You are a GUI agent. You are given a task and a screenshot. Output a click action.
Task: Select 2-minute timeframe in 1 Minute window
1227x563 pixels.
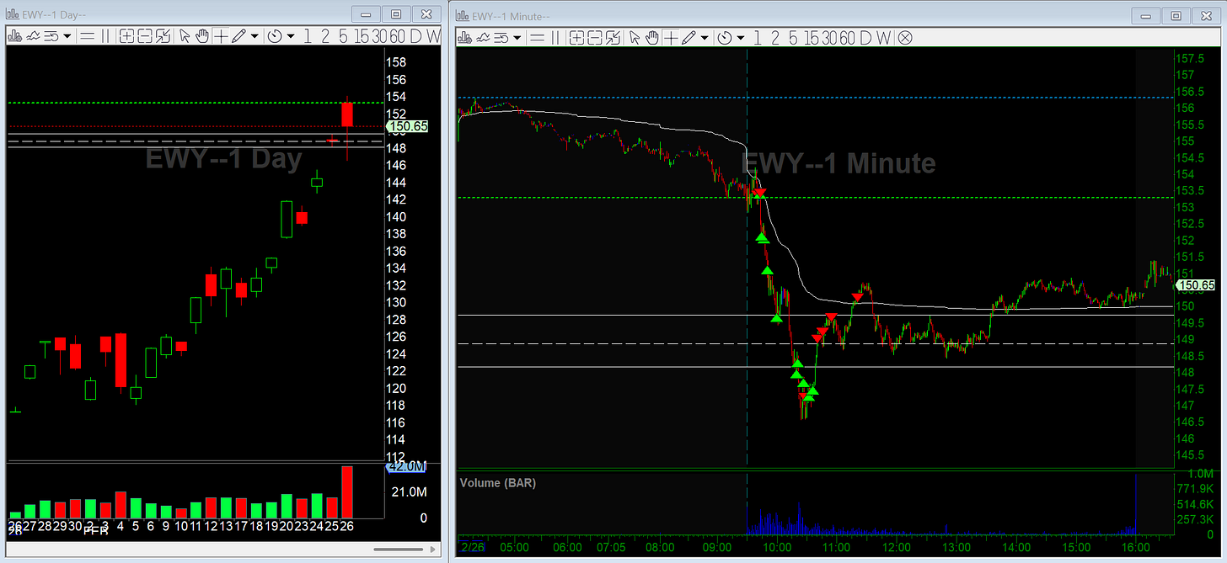[775, 38]
